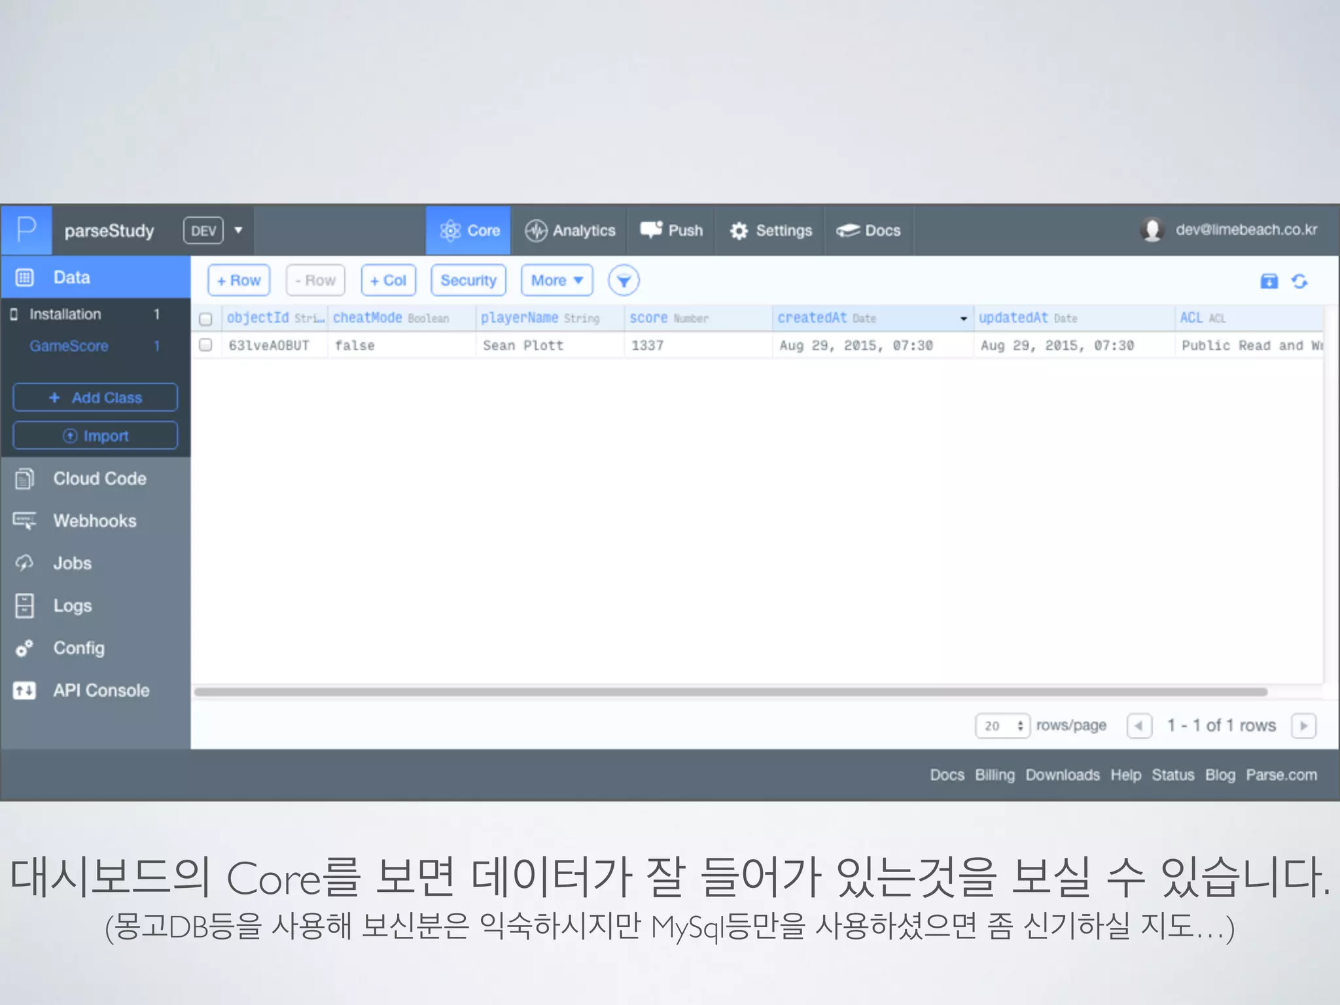
Task: Check the row 63lveAOBUT checkbox
Action: coord(205,345)
